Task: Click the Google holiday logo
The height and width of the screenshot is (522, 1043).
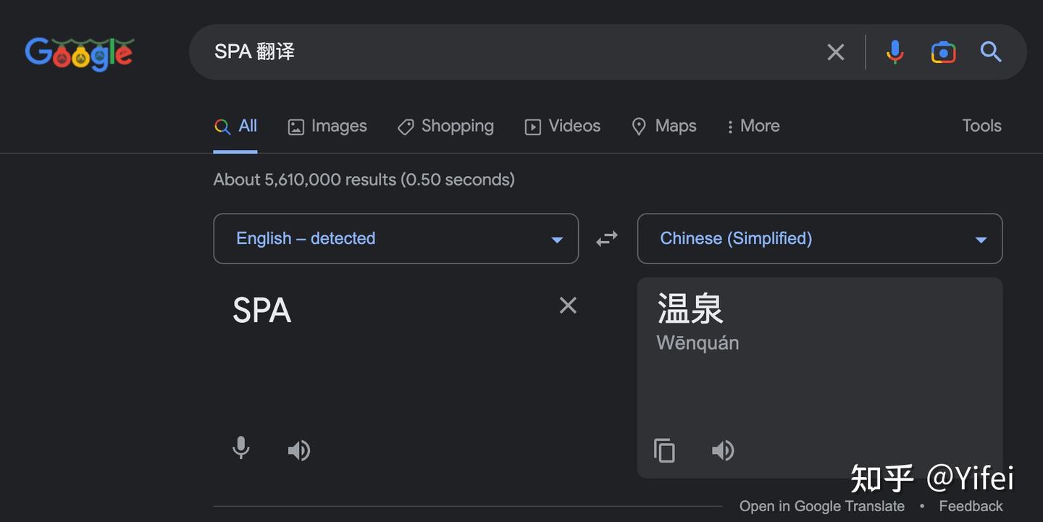Action: coord(79,51)
